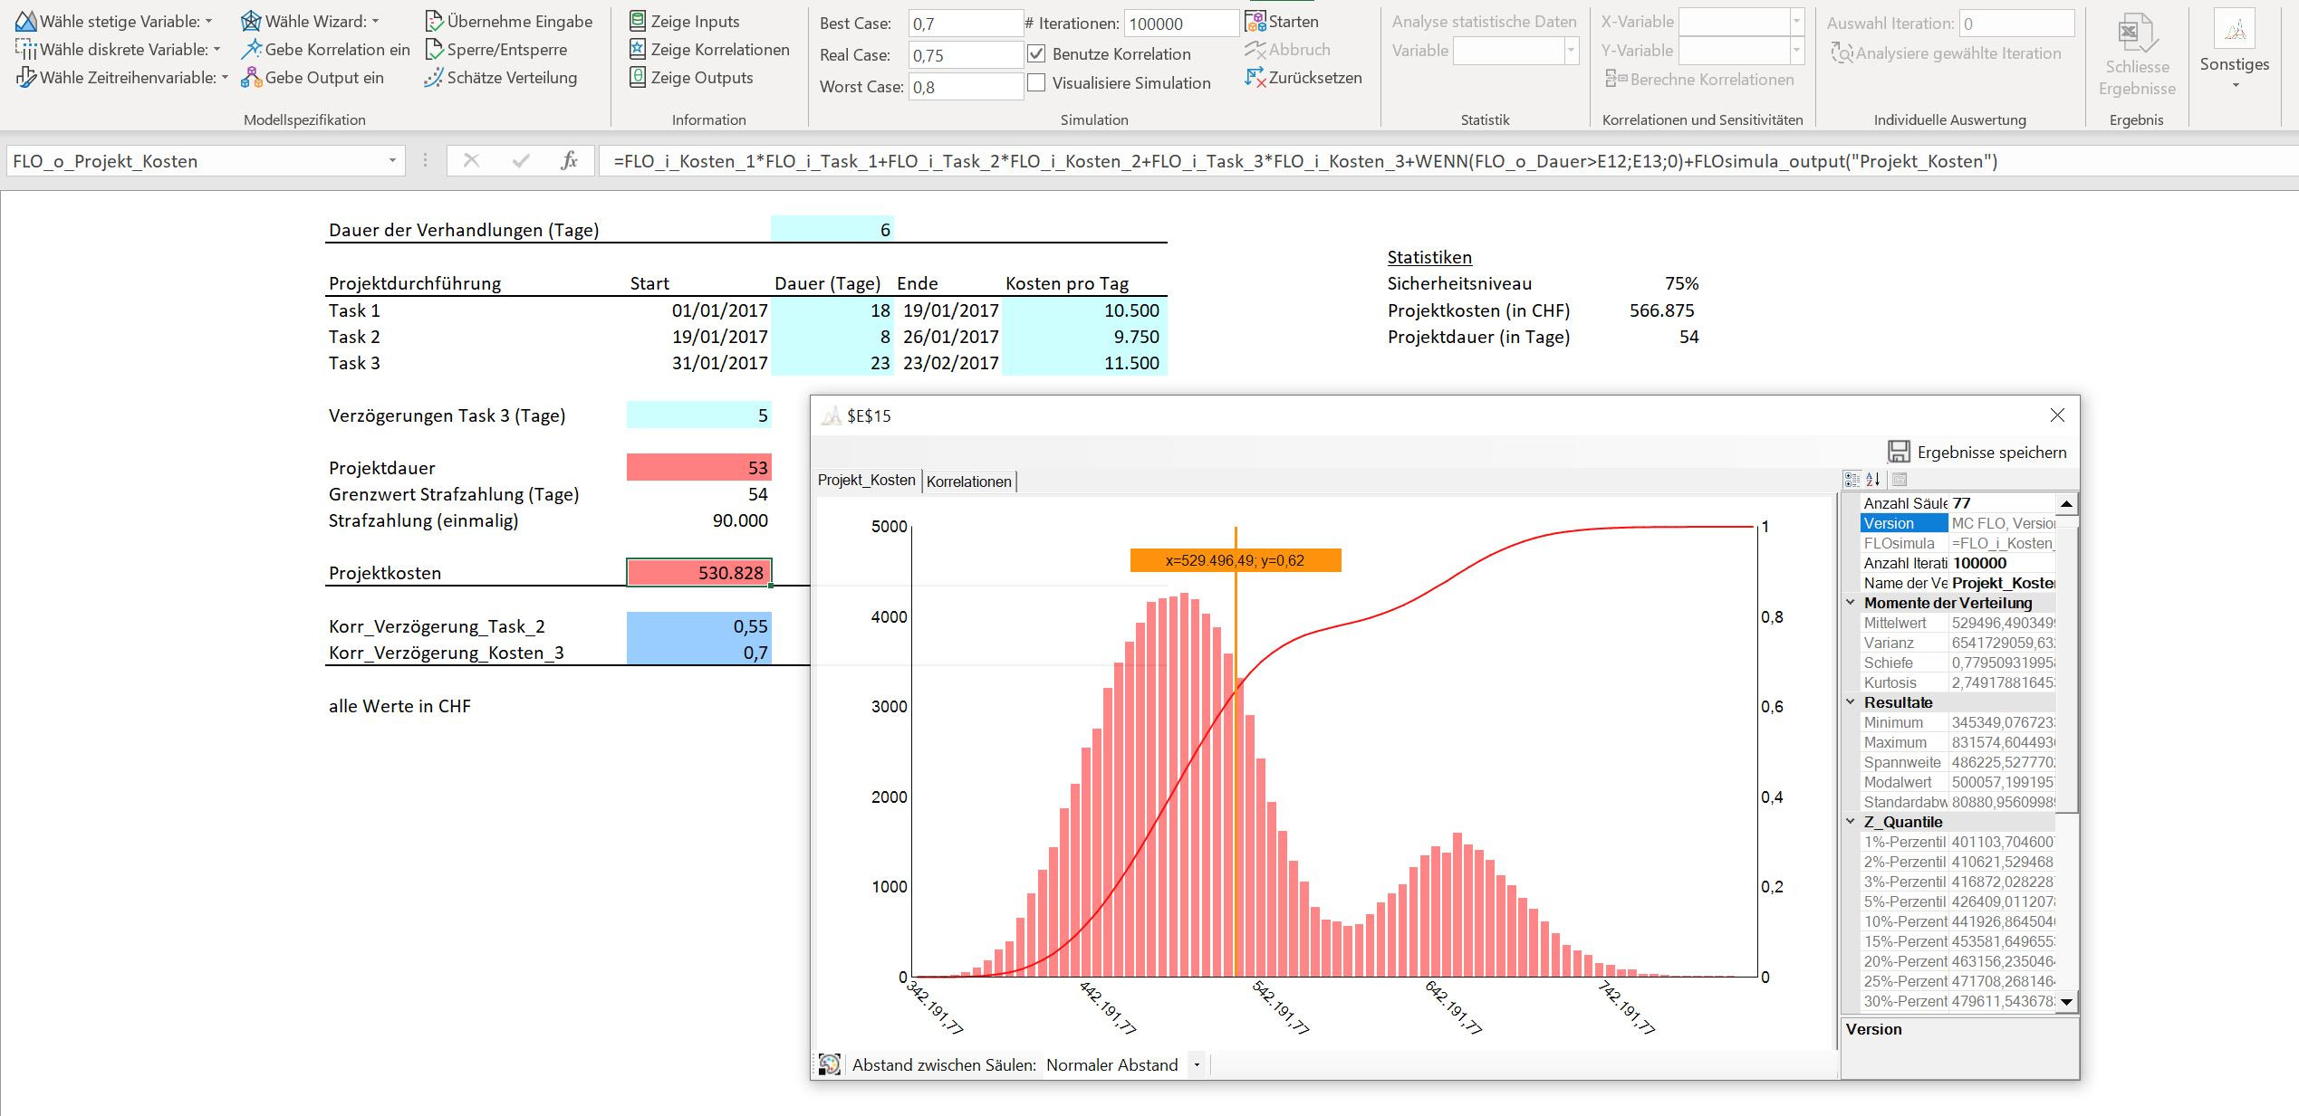The image size is (2299, 1116).
Task: Uncheck the Benutze Korrelation checkbox
Action: pos(1037,54)
